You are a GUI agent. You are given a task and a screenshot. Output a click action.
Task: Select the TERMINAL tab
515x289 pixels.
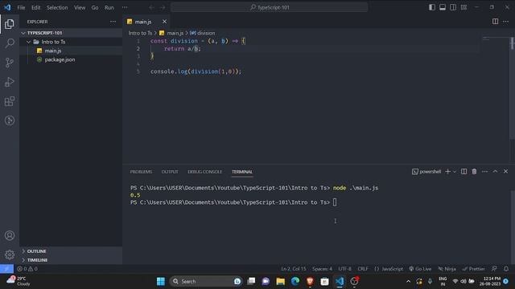tap(242, 172)
